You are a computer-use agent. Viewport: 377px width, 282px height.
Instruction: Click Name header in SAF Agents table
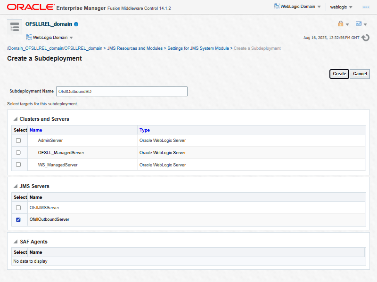(36, 252)
